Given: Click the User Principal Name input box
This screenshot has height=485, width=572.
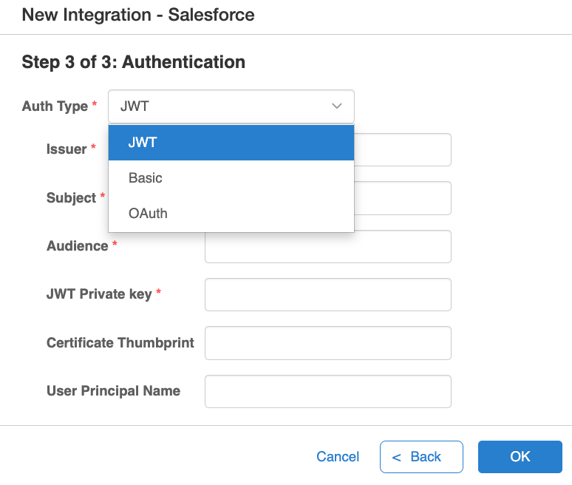Looking at the screenshot, I should click(328, 391).
